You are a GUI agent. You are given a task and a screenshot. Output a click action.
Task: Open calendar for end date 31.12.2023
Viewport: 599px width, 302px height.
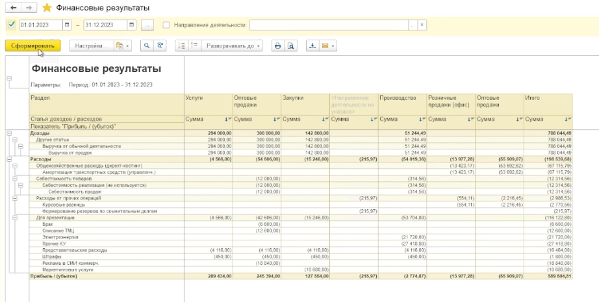[132, 25]
